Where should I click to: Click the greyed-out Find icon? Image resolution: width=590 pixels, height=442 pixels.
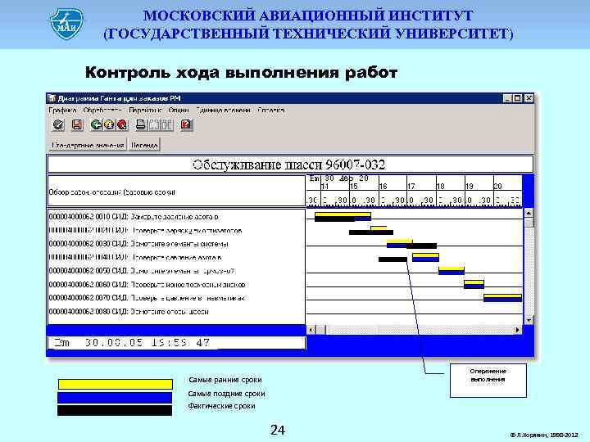pos(154,124)
